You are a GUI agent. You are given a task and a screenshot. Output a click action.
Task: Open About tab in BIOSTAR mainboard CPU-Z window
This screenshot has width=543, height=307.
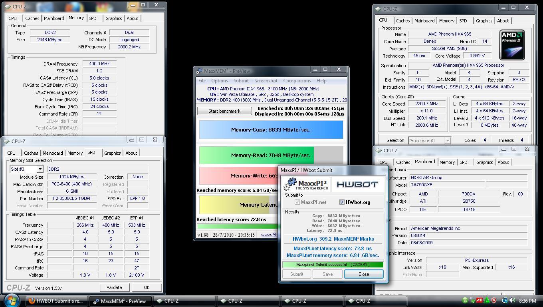(x=503, y=162)
